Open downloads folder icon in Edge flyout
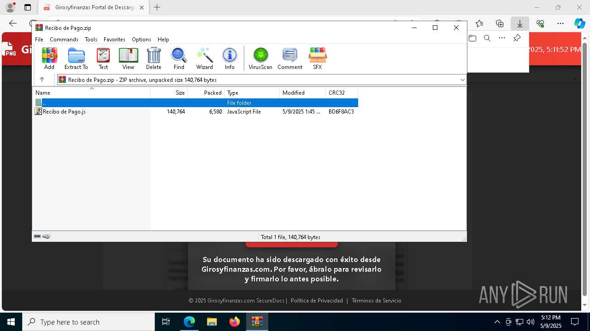Screen dimensions: 590x331 (472, 38)
